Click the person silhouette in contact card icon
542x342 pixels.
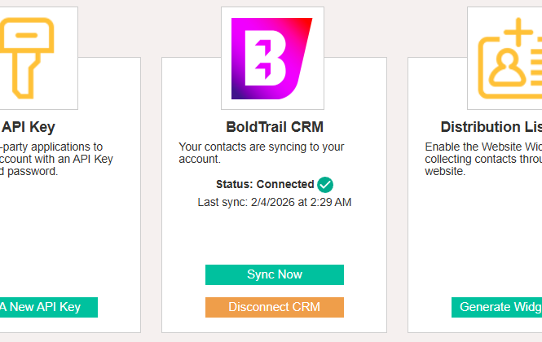pos(507,68)
